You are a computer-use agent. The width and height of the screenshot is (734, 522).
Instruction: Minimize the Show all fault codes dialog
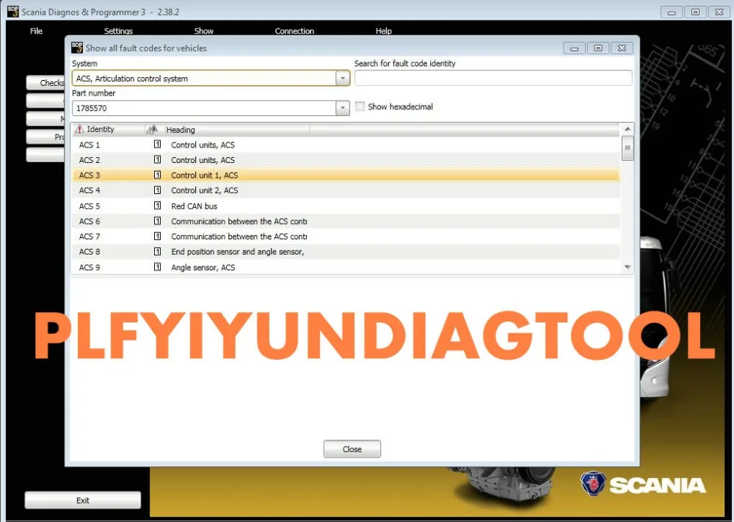575,48
